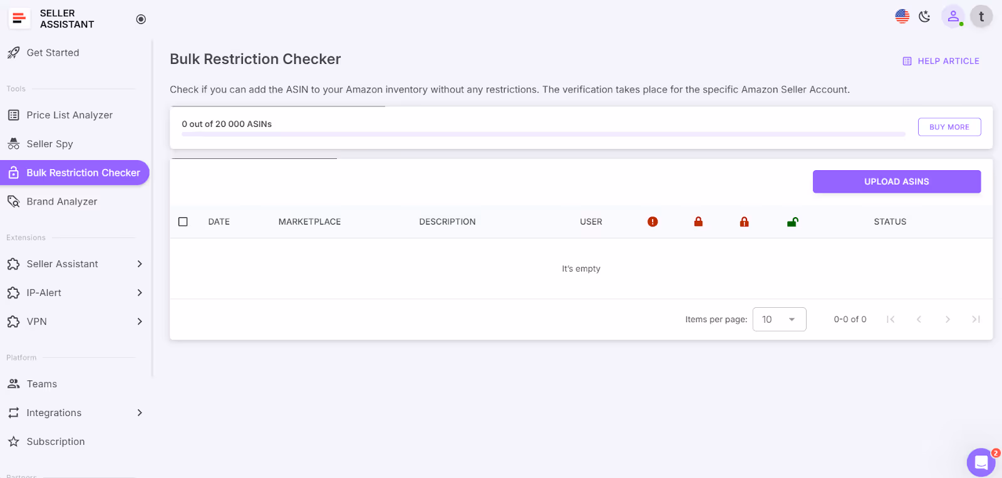Click the help article document icon
This screenshot has width=1002, height=478.
click(907, 61)
